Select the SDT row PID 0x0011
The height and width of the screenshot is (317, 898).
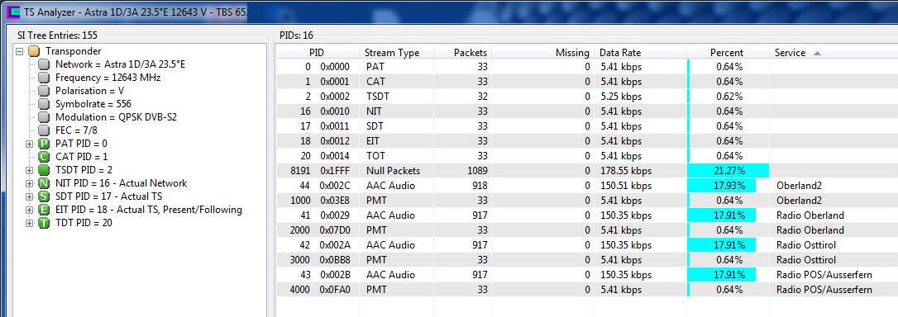pyautogui.click(x=587, y=126)
